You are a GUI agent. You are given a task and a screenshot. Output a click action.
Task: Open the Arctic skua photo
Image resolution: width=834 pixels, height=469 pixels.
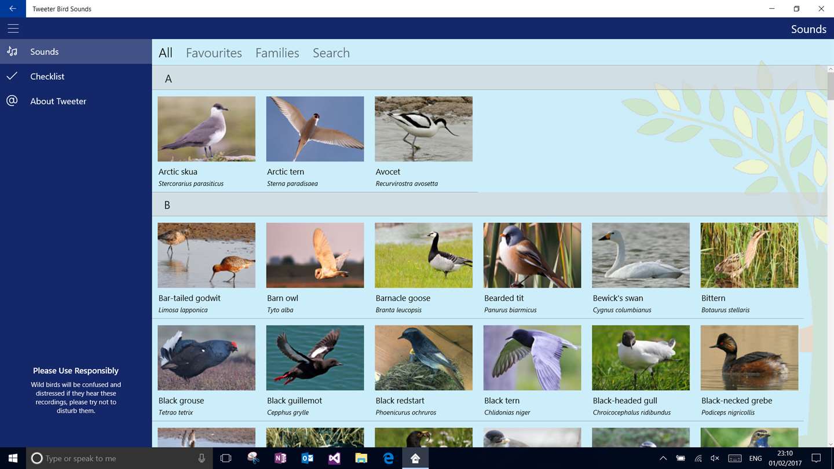[206, 129]
